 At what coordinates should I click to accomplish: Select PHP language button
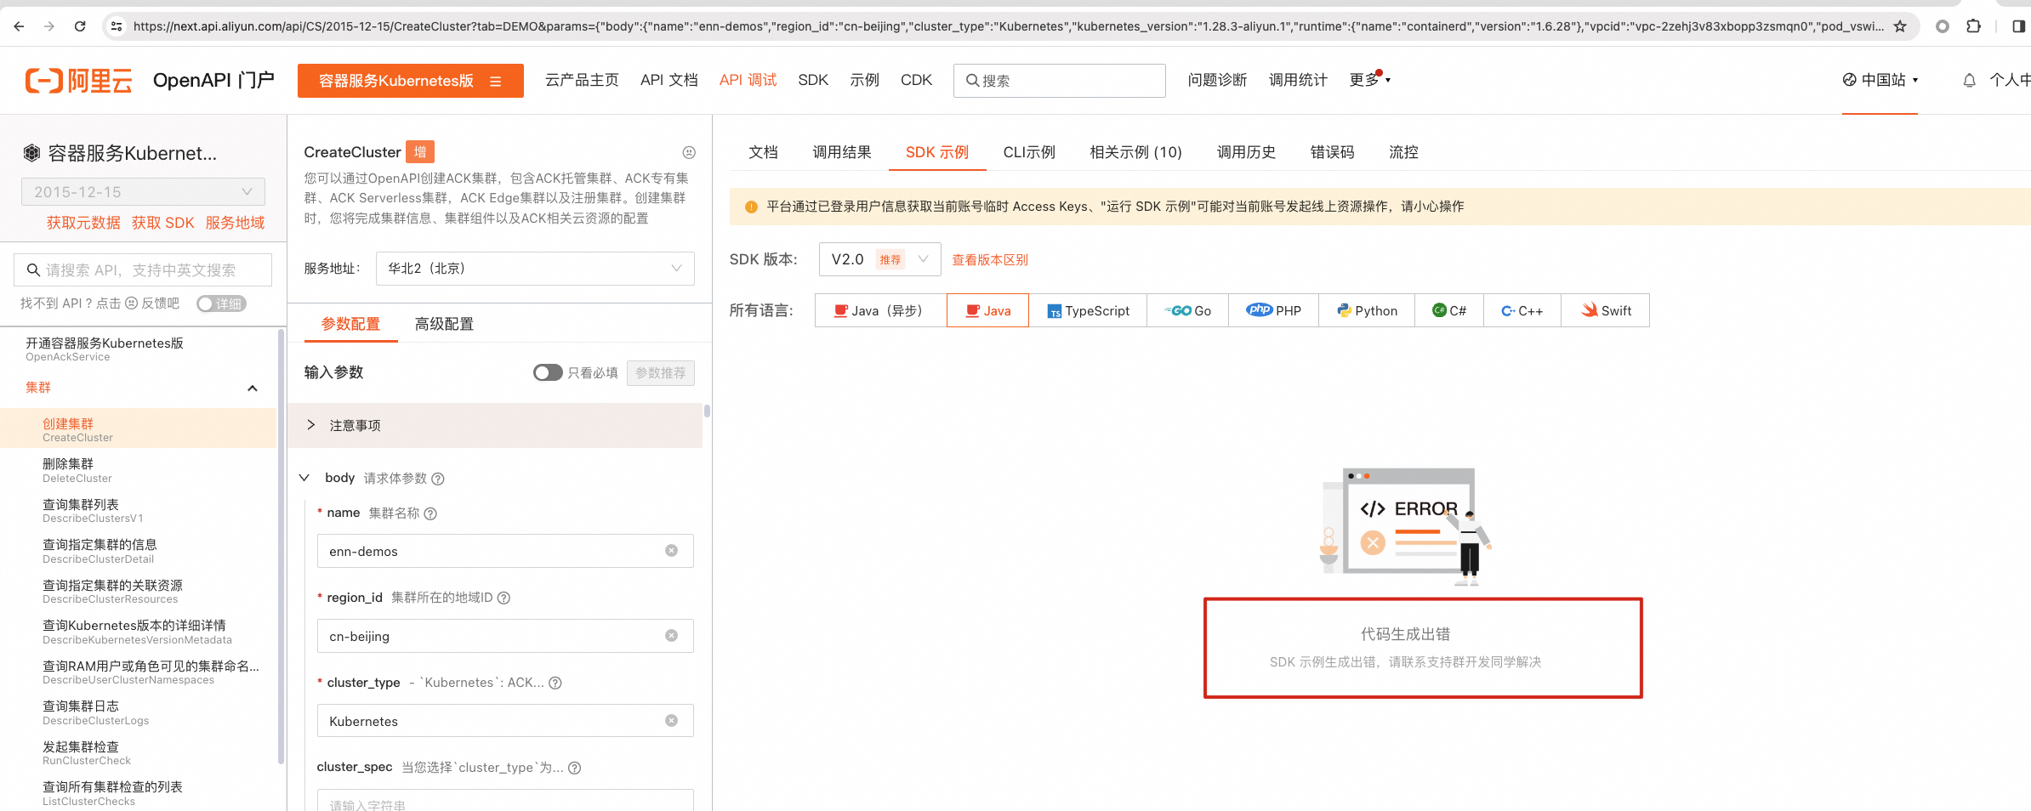click(x=1273, y=310)
